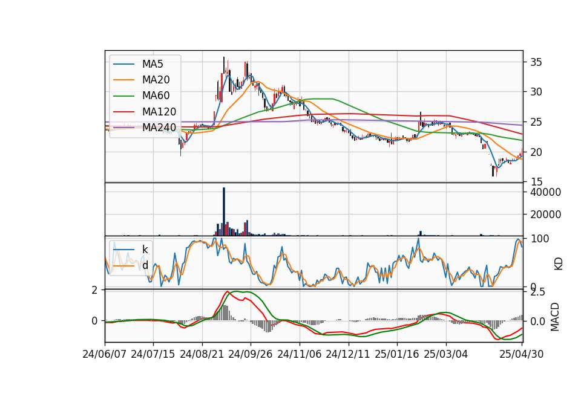Viewport: 581px width, 417px height.
Task: Click the d legend label in KD panel
Action: click(x=145, y=265)
